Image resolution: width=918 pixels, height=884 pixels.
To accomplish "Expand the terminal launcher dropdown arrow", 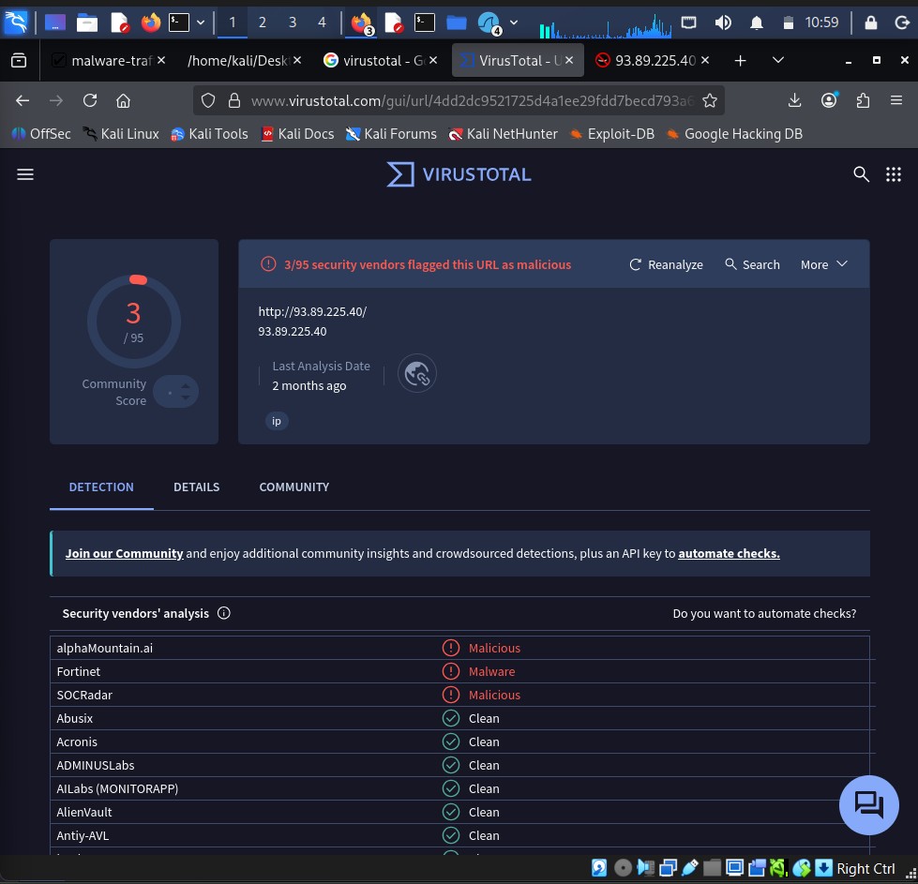I will pos(201,22).
